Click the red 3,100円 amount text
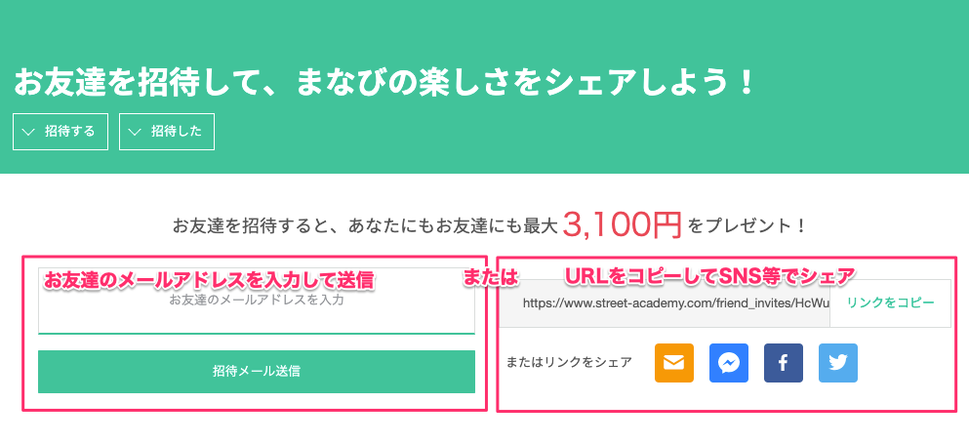 622,225
